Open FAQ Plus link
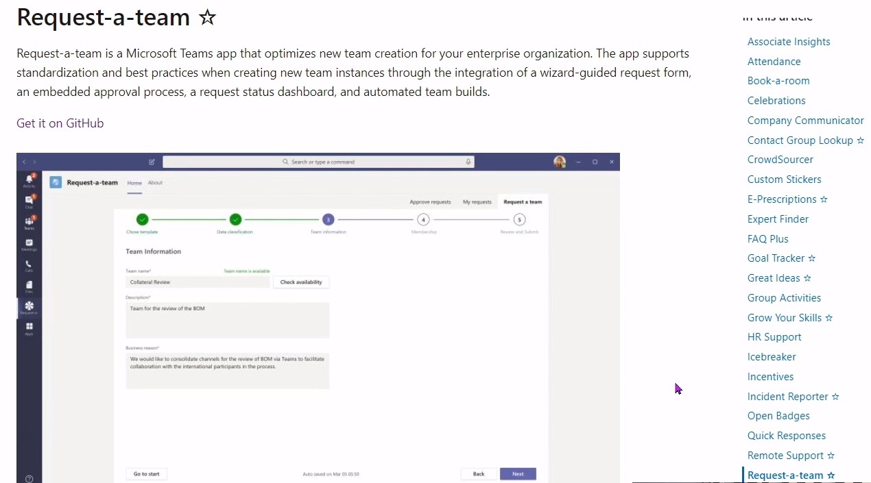 768,239
